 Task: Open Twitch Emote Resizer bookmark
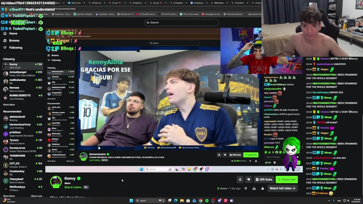pos(233,14)
